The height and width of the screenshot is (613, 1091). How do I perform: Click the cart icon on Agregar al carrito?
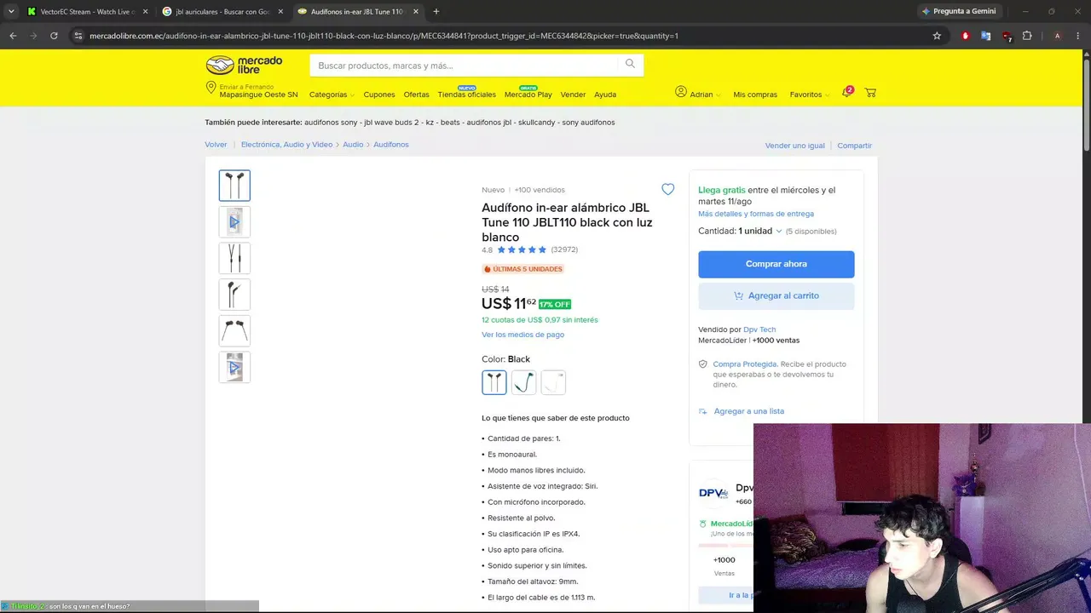coord(738,295)
